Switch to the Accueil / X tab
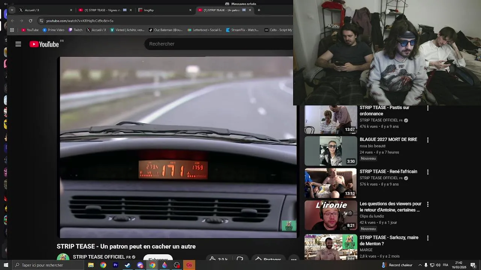This screenshot has height=270, width=481. coord(44,10)
